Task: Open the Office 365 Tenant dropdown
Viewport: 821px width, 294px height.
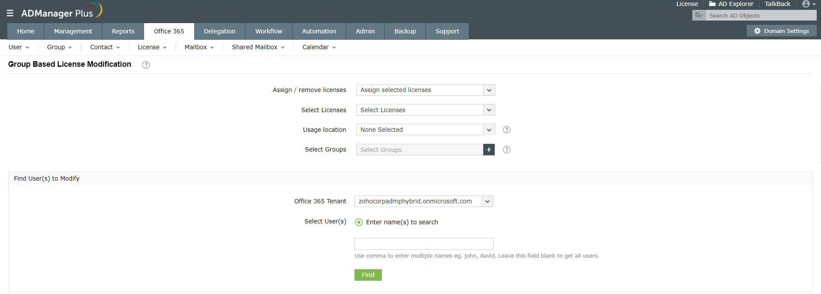Action: 424,201
